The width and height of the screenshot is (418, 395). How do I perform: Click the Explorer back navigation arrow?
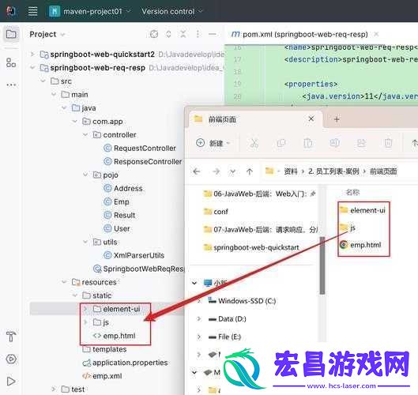[x=197, y=171]
